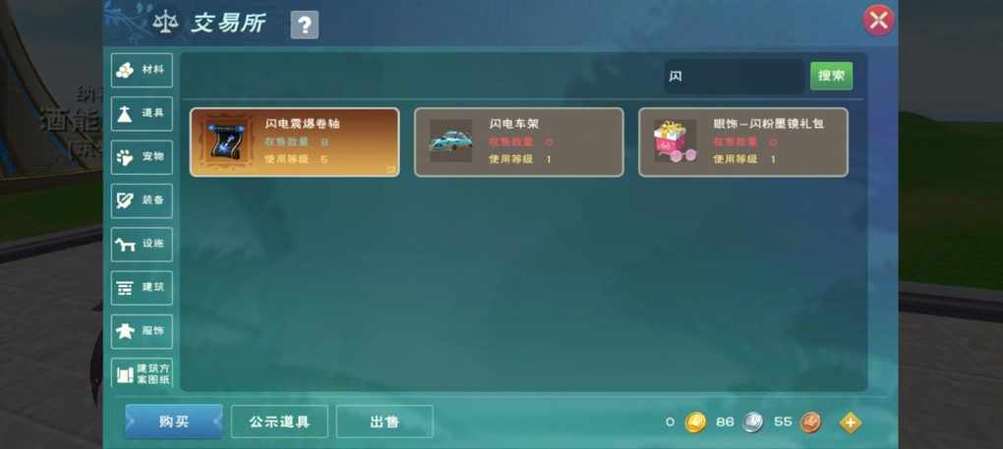This screenshot has width=1003, height=449.
Task: Open the 宠物 pets category
Action: [x=142, y=157]
